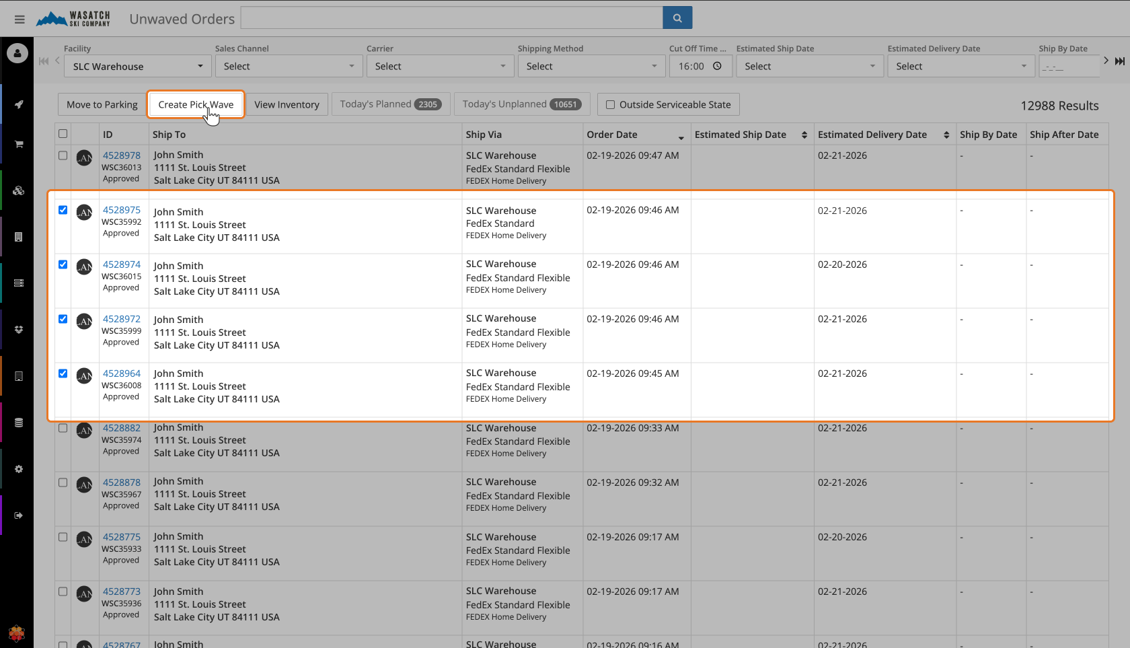Open order link 4528974

pyautogui.click(x=122, y=264)
